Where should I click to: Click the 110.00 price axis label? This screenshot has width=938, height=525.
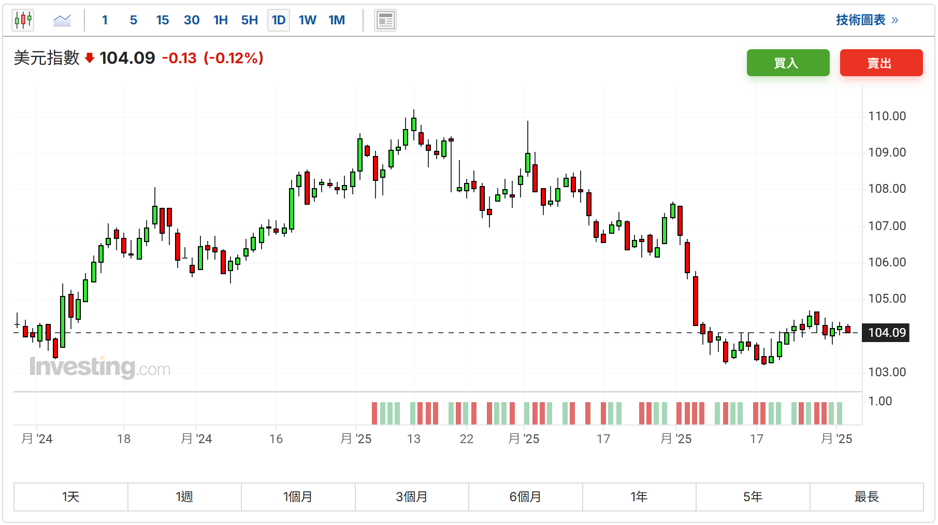coord(887,116)
